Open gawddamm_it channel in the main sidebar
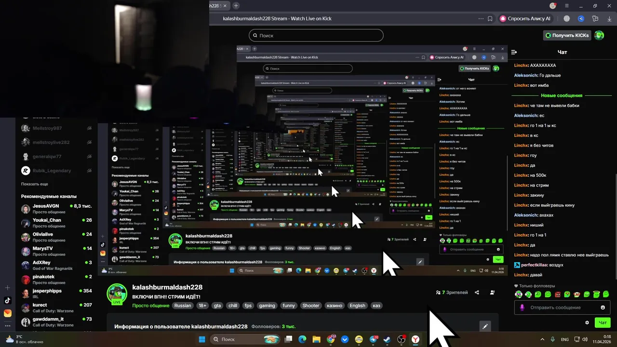 pyautogui.click(x=57, y=322)
